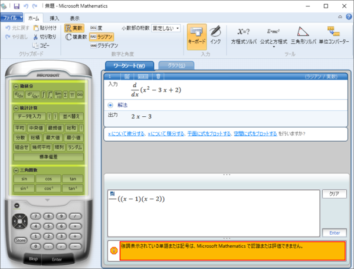Insert limit button on calculator pad
Screen dimensions: 354x269
click(x=58, y=95)
